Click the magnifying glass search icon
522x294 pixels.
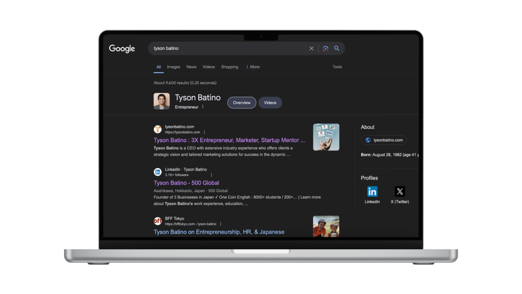[x=337, y=48]
